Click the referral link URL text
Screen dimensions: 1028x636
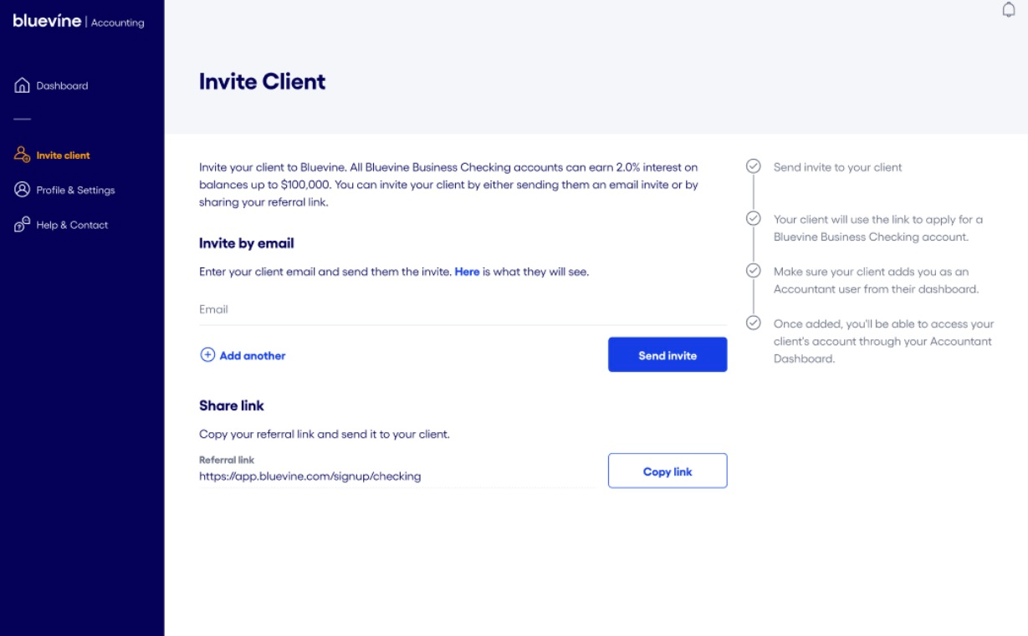(309, 476)
